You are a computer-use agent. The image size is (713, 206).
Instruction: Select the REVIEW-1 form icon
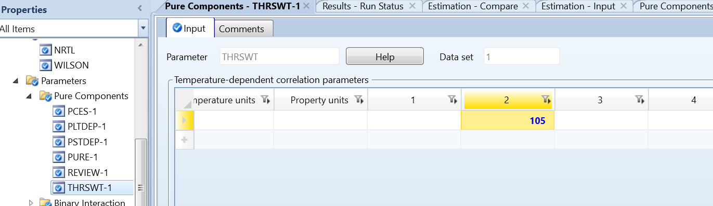[59, 172]
